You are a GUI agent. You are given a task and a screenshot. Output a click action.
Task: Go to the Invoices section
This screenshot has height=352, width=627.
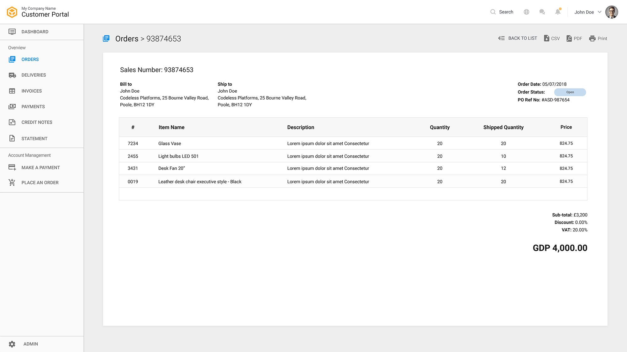point(31,91)
